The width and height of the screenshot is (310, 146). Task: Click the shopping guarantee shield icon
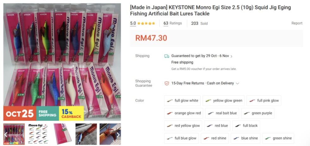(x=167, y=83)
